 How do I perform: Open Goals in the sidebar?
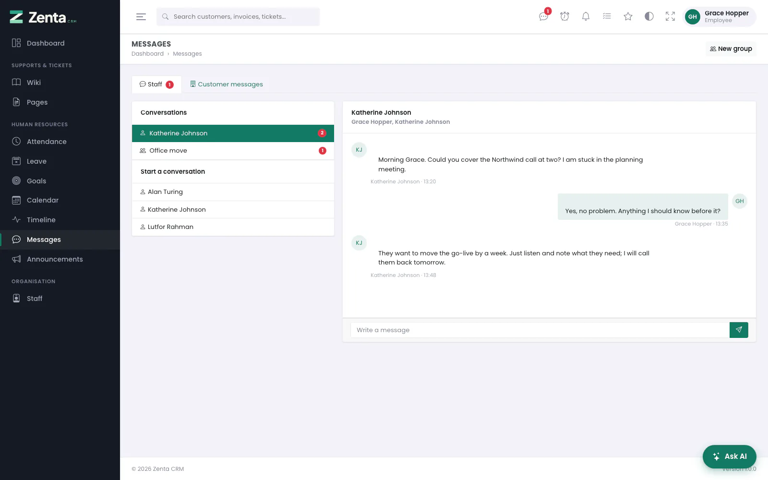[x=60, y=181]
